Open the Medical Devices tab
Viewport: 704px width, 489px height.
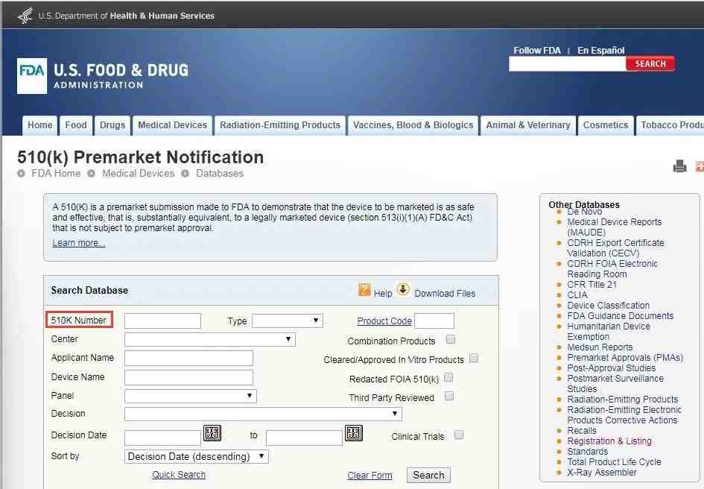(173, 125)
